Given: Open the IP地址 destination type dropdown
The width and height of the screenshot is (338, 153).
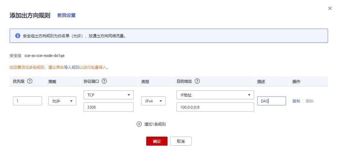Looking at the screenshot, I should [215, 95].
